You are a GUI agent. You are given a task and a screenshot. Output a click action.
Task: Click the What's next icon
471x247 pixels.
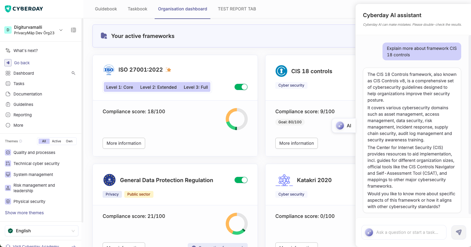[8, 51]
